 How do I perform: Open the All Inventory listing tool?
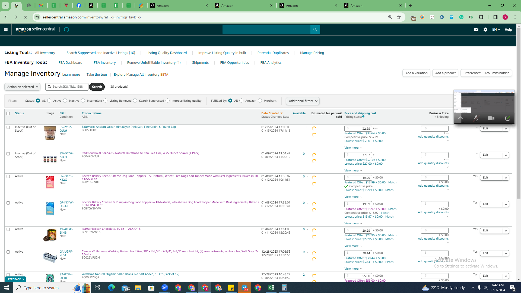point(45,53)
